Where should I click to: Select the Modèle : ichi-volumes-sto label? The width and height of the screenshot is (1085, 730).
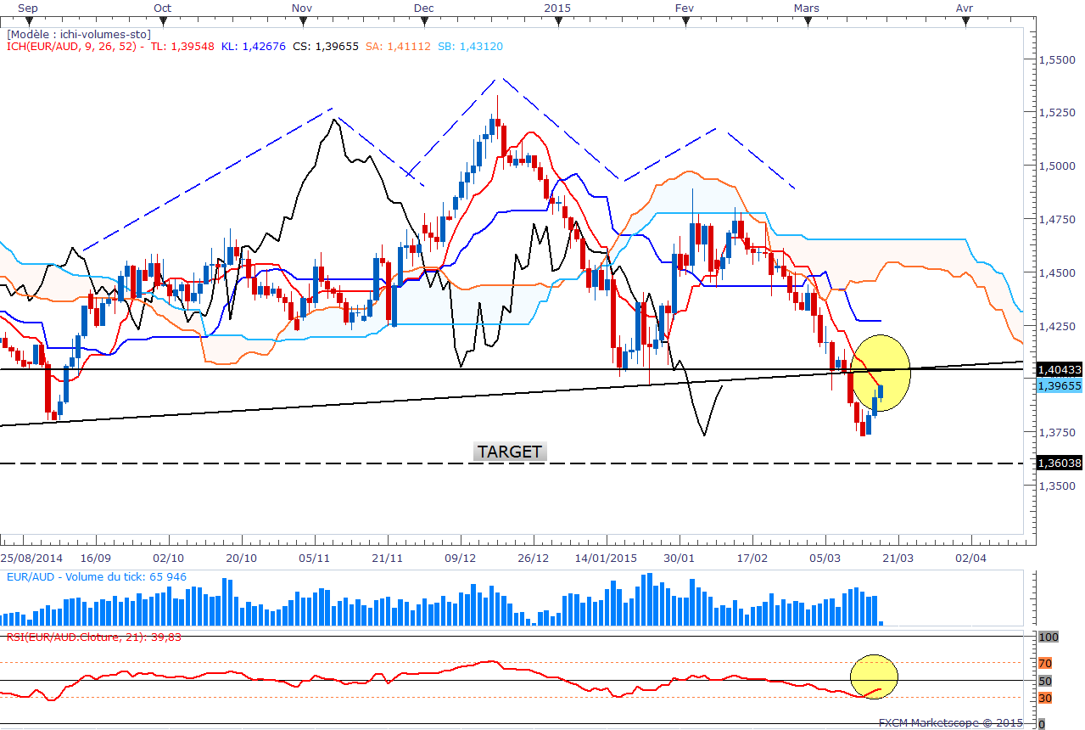click(x=78, y=34)
